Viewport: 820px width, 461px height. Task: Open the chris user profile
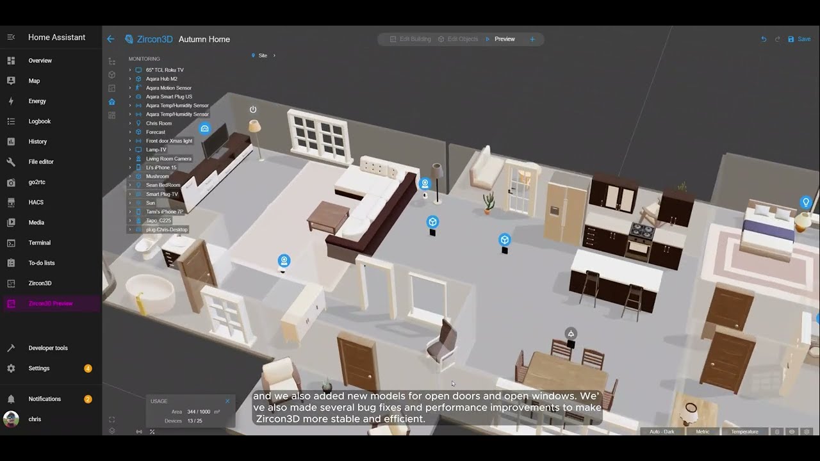(51, 419)
